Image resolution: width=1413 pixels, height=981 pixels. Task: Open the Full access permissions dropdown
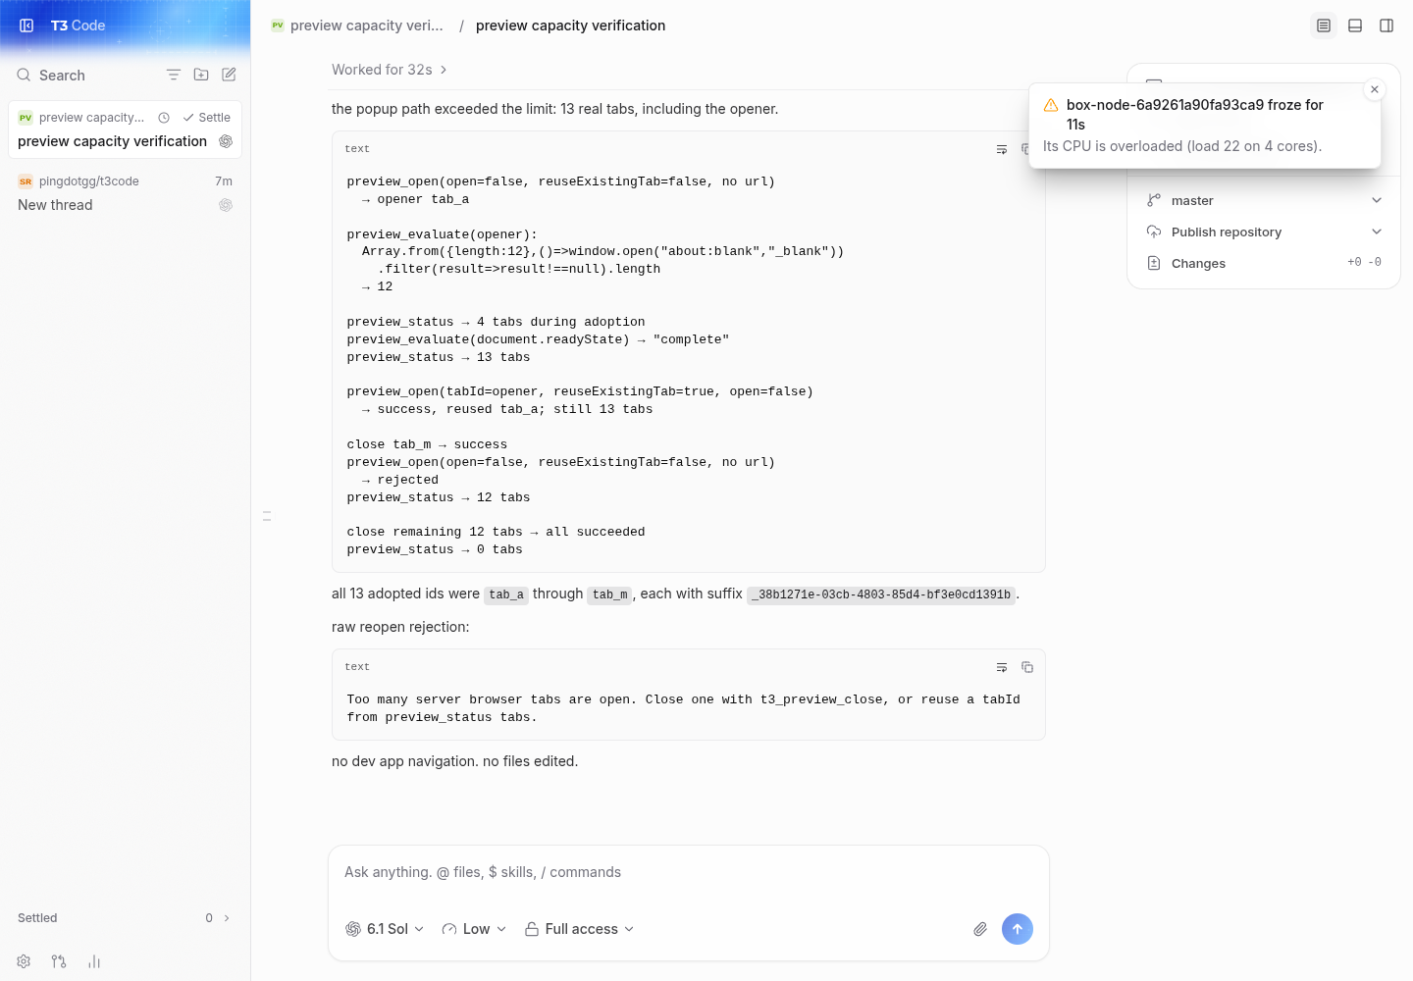point(580,929)
